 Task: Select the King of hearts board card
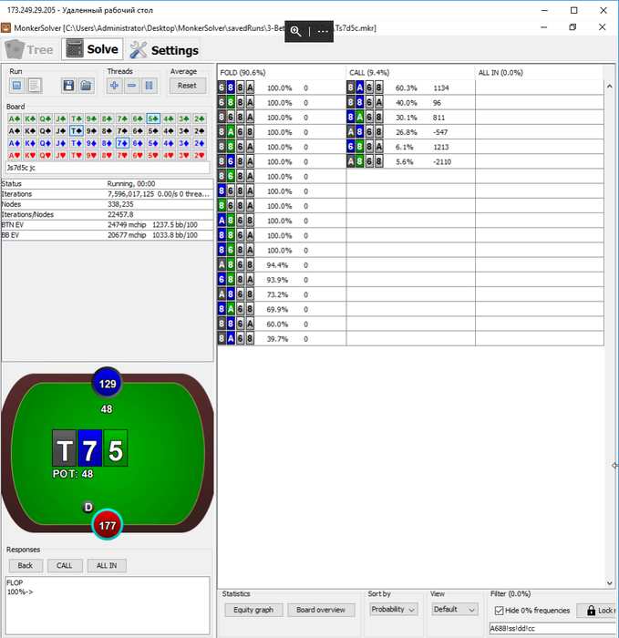pyautogui.click(x=30, y=156)
